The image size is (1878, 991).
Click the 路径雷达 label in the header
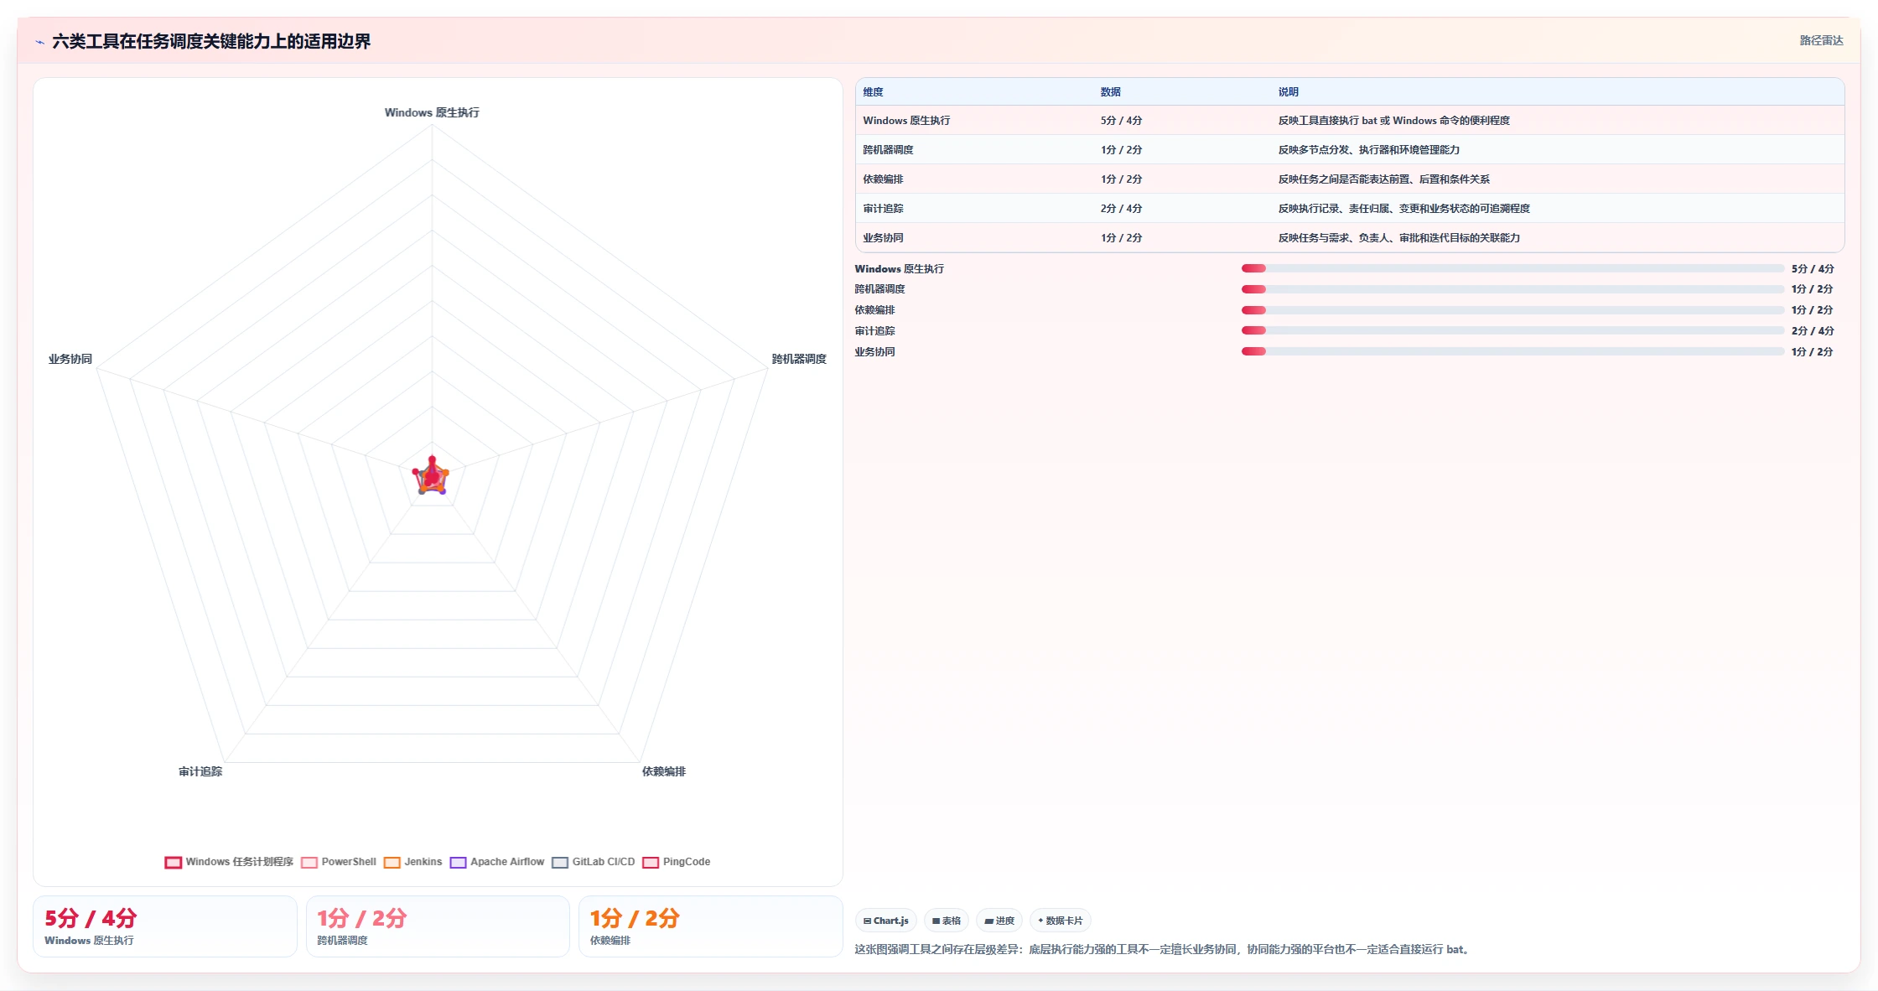click(x=1821, y=40)
